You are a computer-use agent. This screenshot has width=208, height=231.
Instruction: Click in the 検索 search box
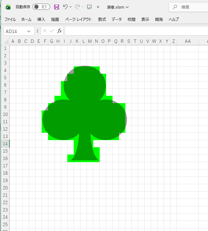[x=190, y=7]
